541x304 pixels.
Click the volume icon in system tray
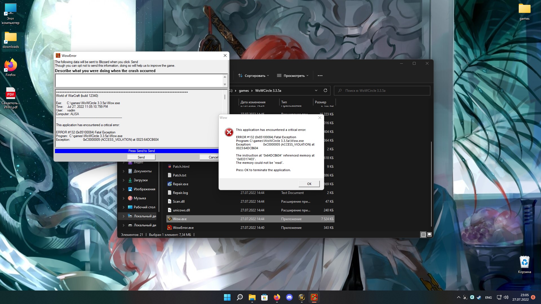506,297
